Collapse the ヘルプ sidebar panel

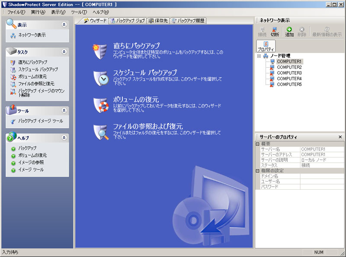[64, 138]
